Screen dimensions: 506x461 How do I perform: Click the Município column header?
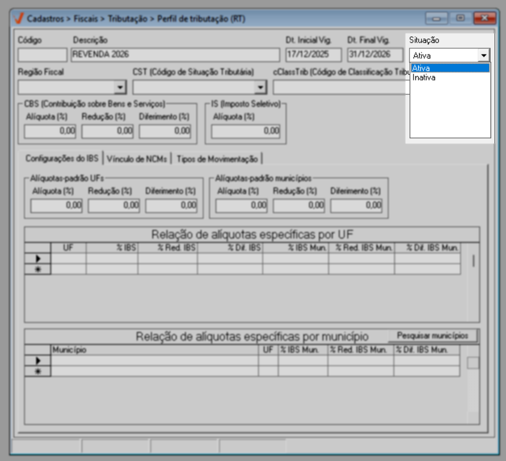(x=154, y=350)
